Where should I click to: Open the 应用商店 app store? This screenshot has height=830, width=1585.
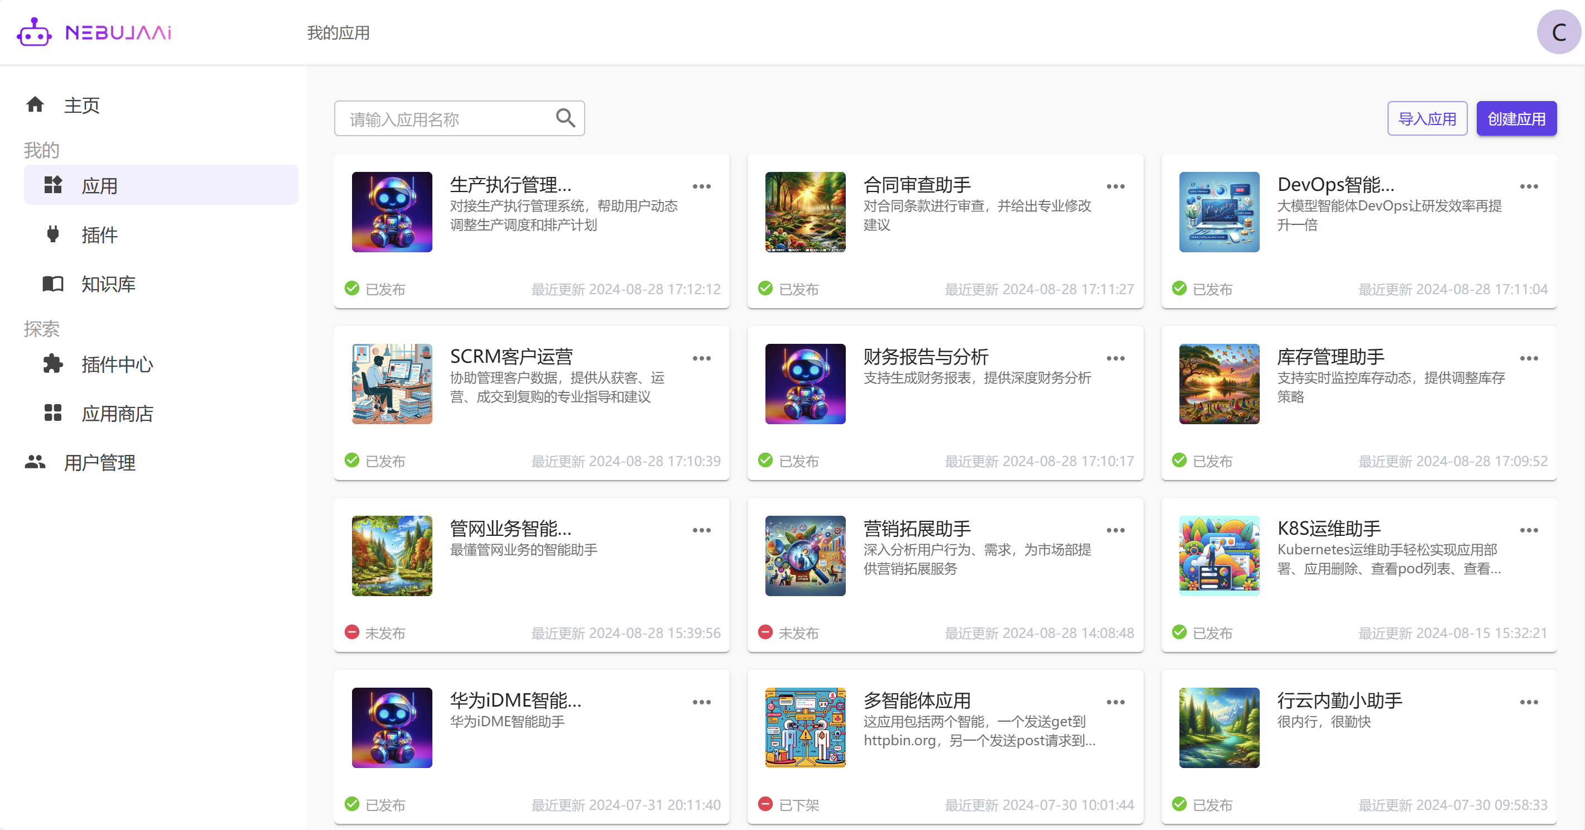[116, 413]
